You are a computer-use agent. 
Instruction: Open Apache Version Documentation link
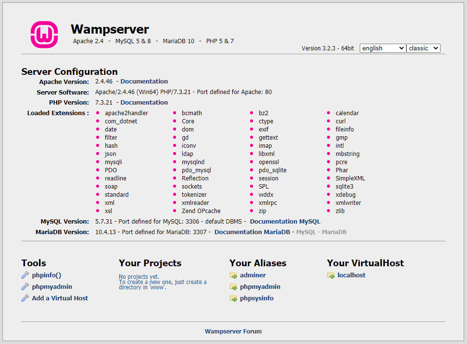coord(144,82)
